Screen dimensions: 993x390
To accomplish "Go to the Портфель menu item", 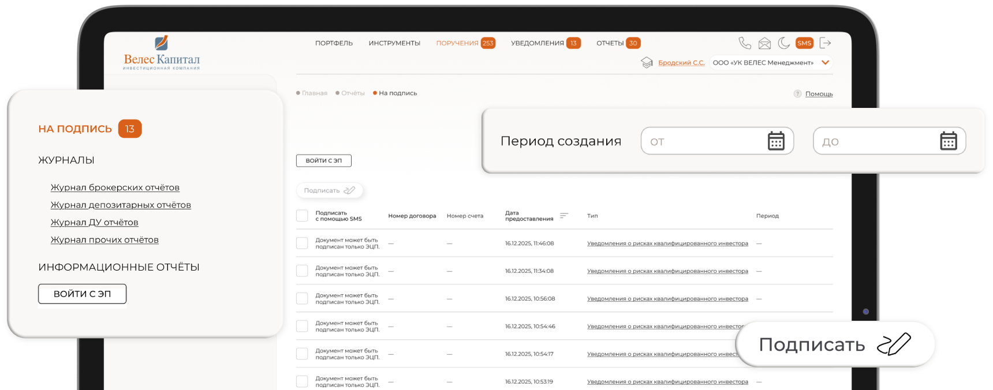I will (x=334, y=43).
